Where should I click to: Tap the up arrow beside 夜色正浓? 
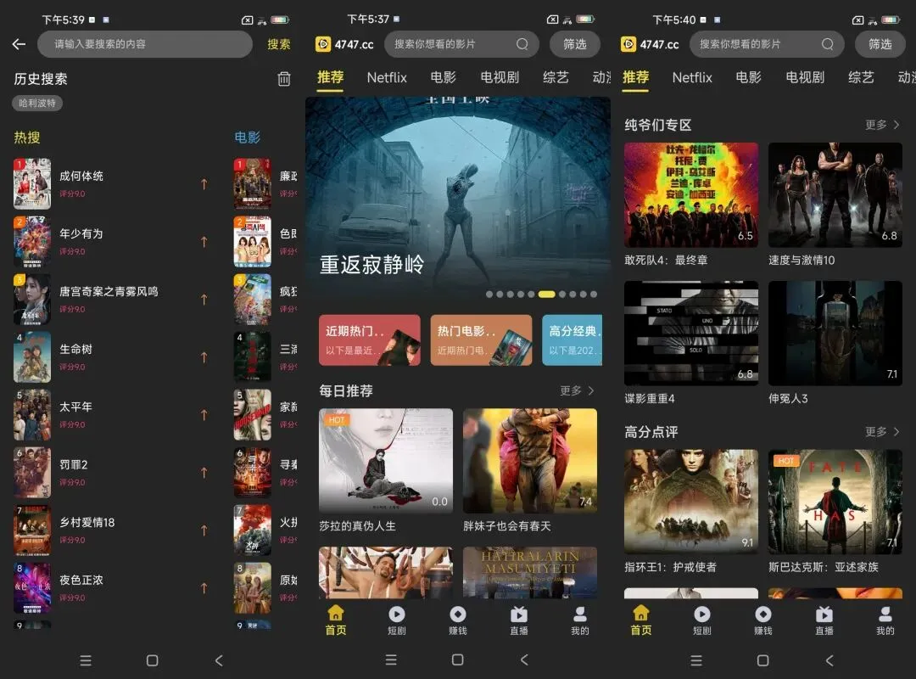204,588
